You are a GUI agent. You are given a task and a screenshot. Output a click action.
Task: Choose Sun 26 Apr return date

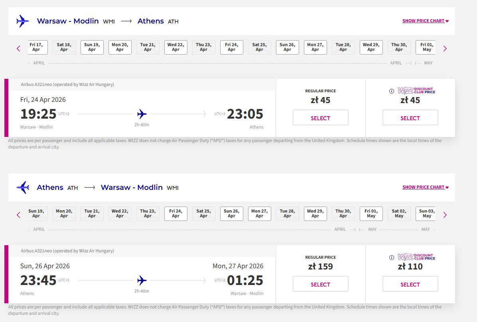pyautogui.click(x=231, y=214)
